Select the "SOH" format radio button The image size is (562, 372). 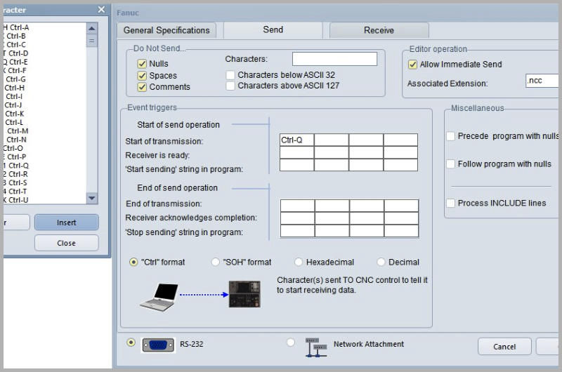point(215,262)
